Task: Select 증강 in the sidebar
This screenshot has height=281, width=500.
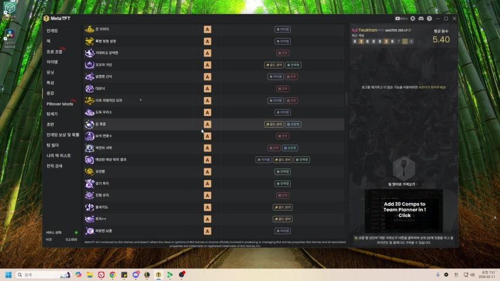Action: pos(50,93)
